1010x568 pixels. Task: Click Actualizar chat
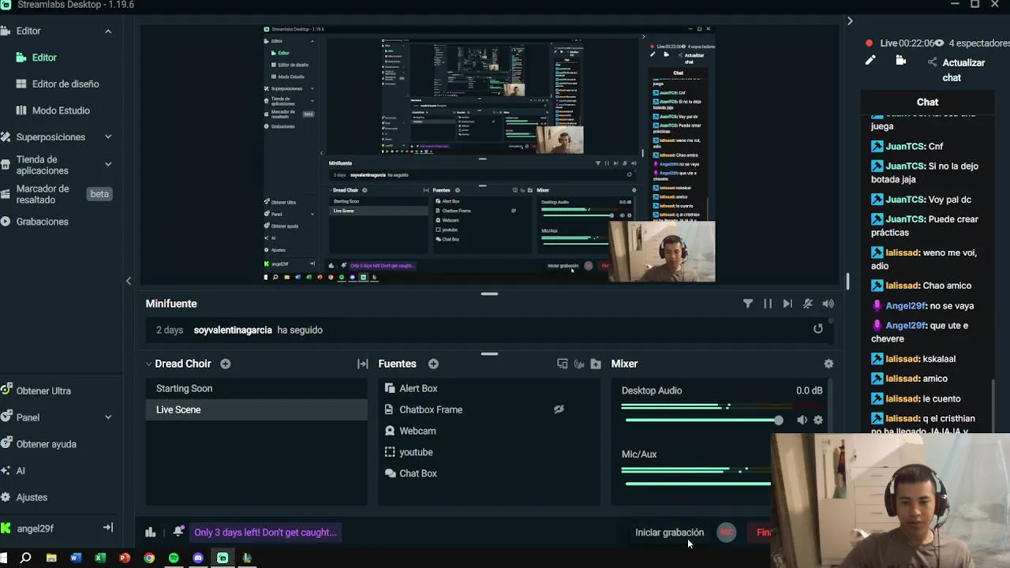click(x=957, y=69)
